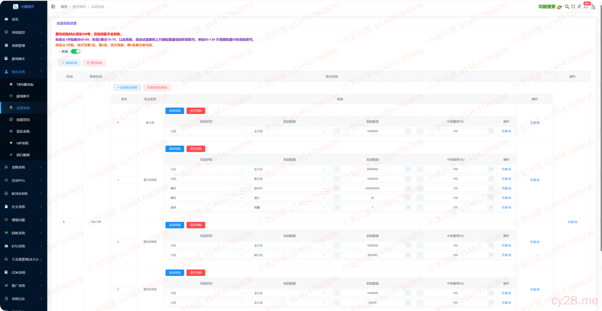This screenshot has height=311, width=602.
Task: Click 首页 in the breadcrumb
Action: point(64,7)
